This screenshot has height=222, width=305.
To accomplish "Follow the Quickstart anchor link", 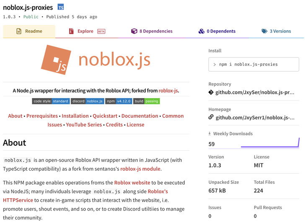I will (x=105, y=116).
